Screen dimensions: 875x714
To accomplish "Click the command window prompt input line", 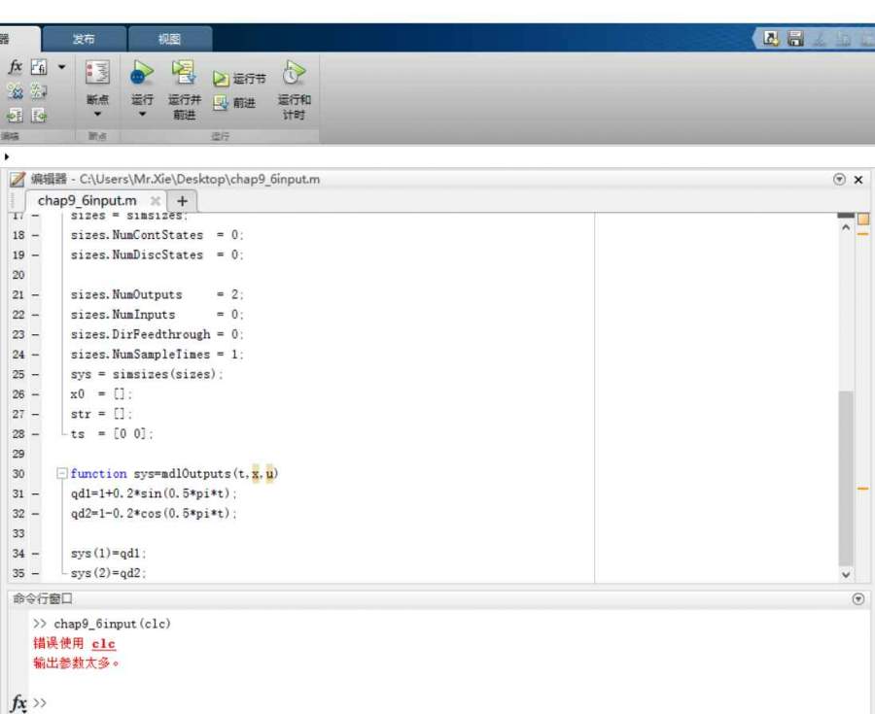I will tap(446, 703).
